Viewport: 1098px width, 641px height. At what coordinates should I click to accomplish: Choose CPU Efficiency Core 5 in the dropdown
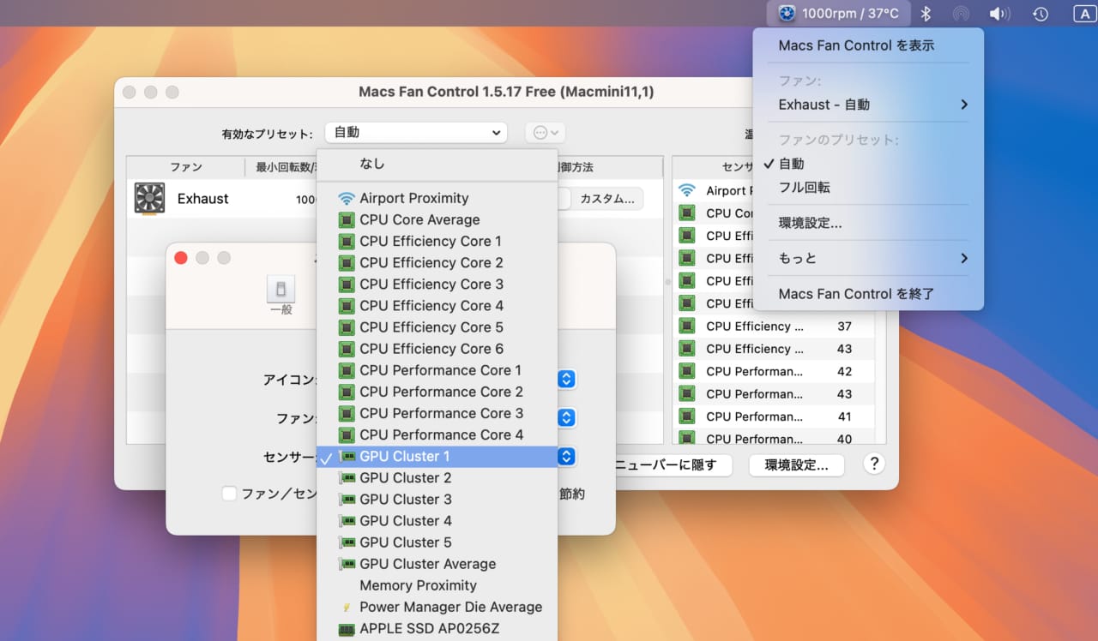pos(437,327)
